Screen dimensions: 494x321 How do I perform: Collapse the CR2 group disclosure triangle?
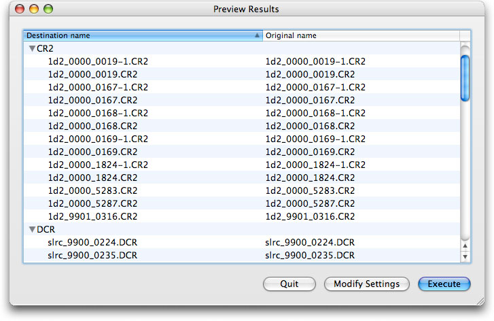(x=32, y=48)
